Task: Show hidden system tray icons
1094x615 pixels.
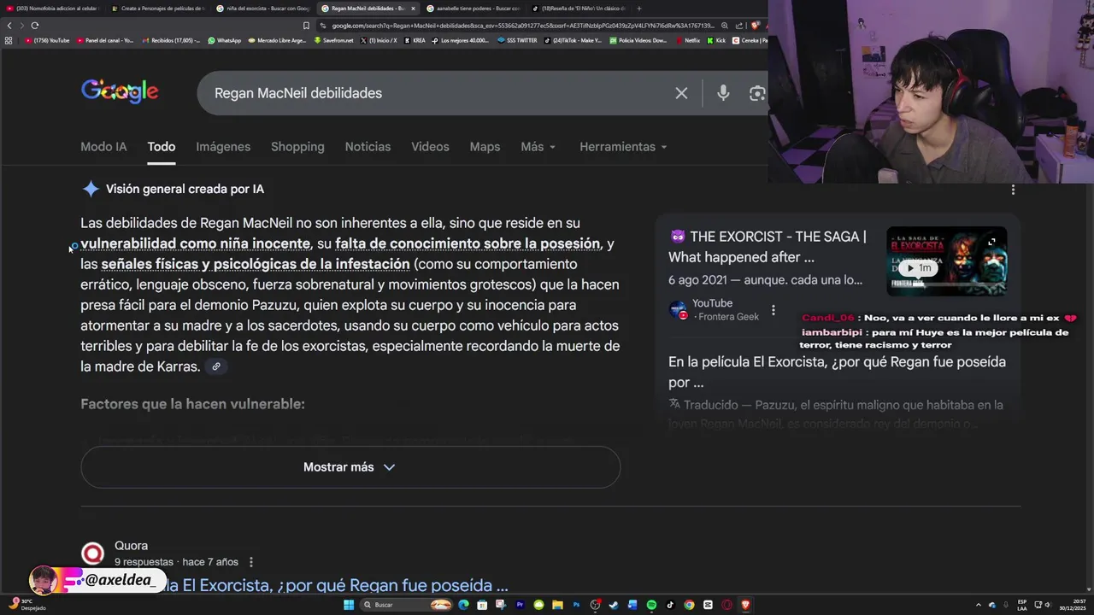Action: click(x=979, y=605)
